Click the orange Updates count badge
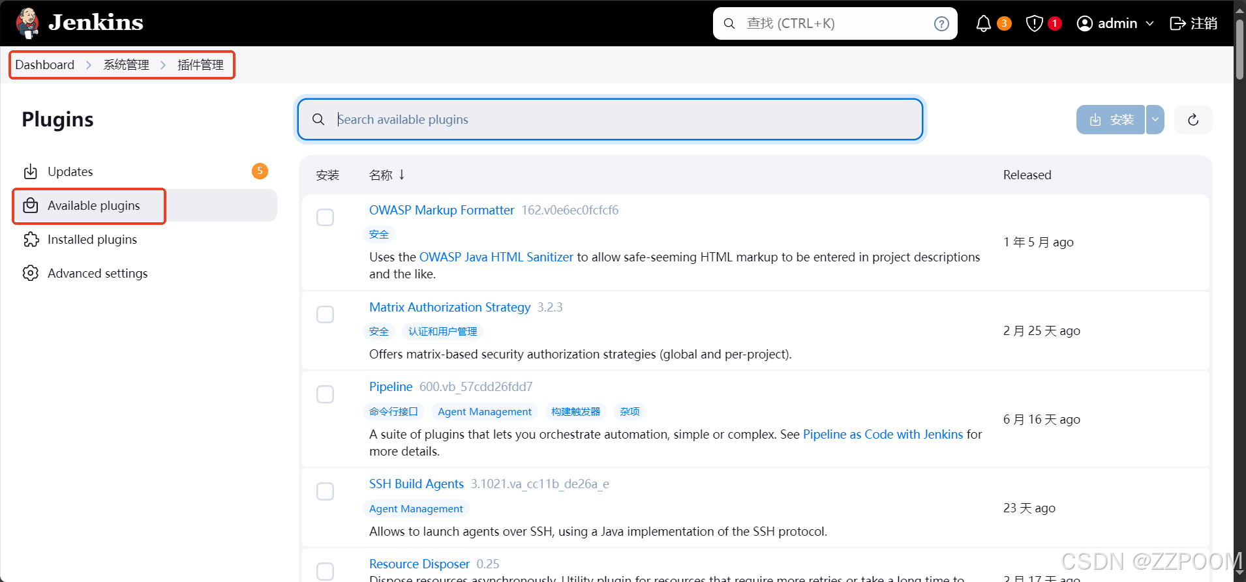This screenshot has width=1246, height=582. click(x=260, y=171)
